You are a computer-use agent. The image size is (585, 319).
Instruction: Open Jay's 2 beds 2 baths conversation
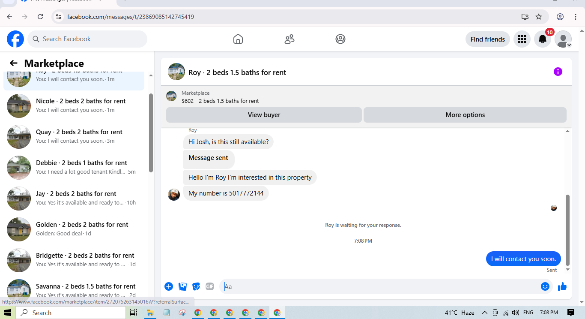74,198
